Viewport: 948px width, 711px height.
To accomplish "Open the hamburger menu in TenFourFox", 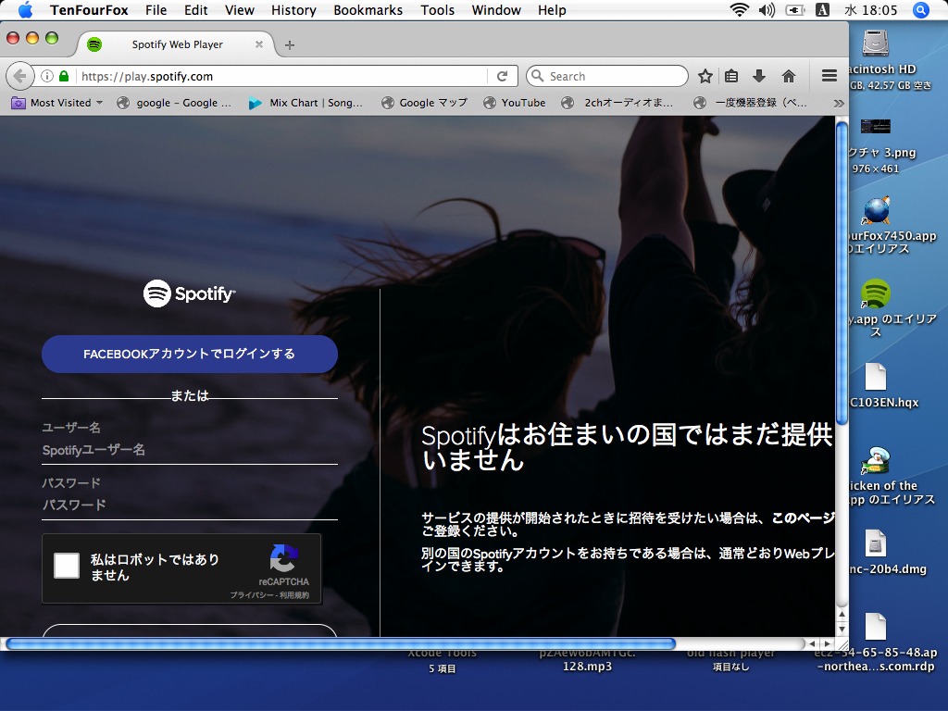I will [x=829, y=76].
